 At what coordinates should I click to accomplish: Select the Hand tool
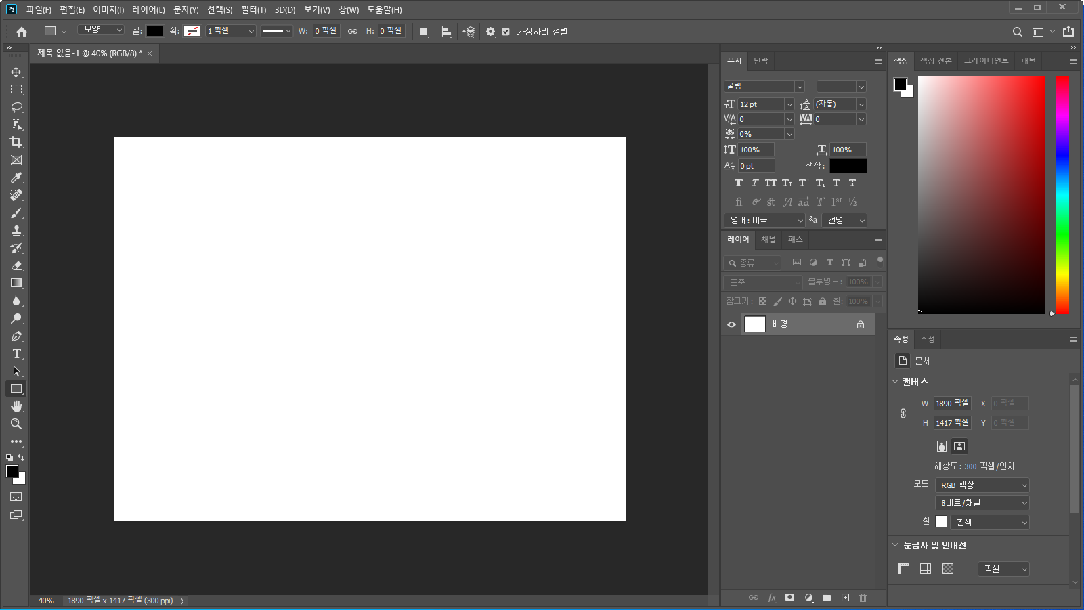coord(16,406)
